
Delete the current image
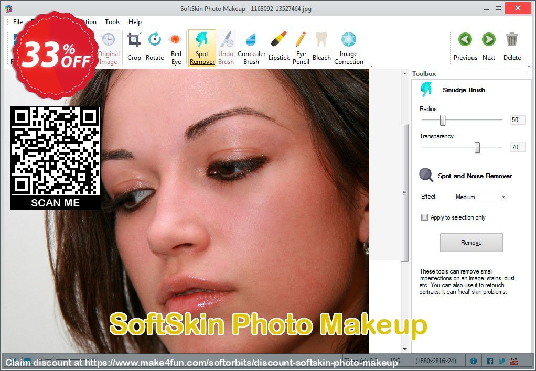512,47
